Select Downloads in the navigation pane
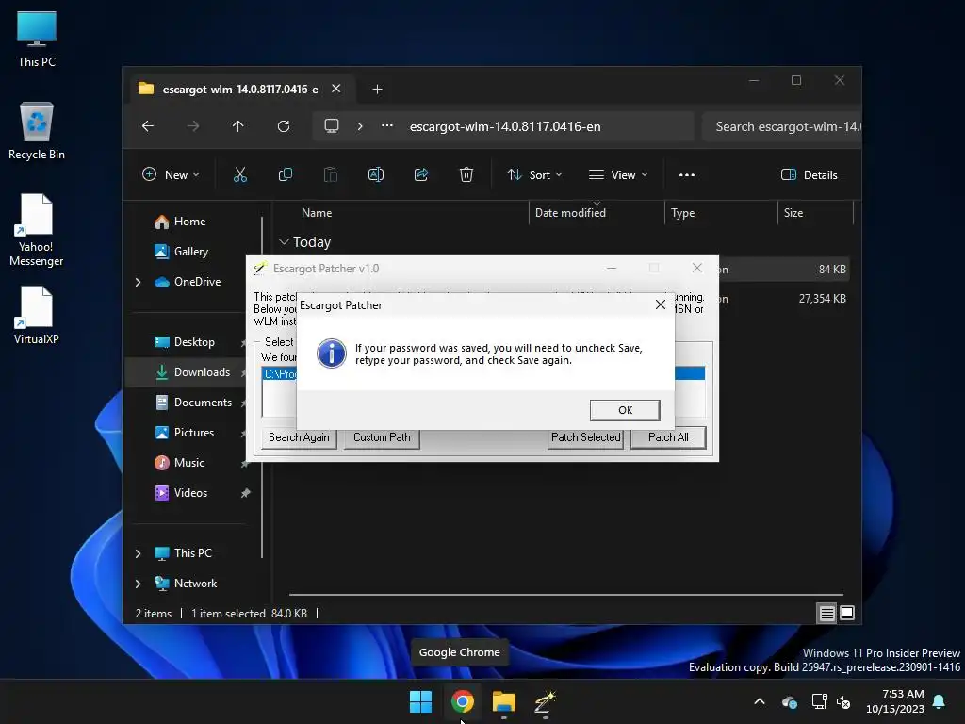The height and width of the screenshot is (724, 965). (x=202, y=371)
